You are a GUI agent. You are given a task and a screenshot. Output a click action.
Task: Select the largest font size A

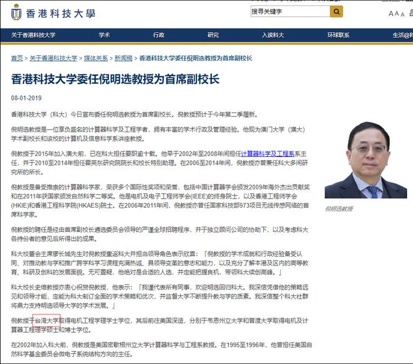click(x=391, y=14)
